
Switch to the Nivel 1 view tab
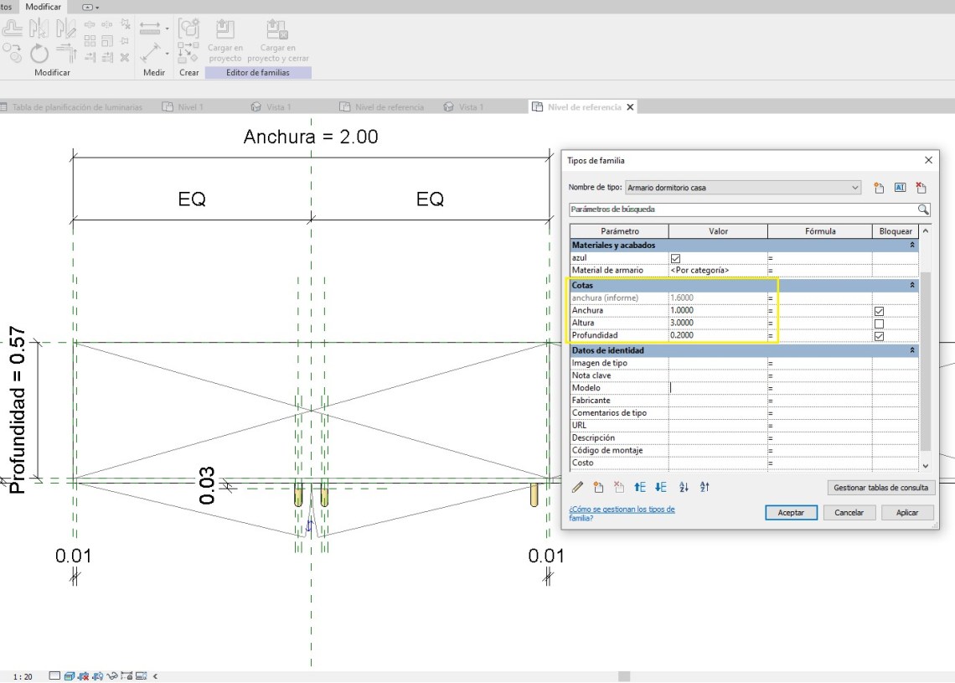click(x=190, y=107)
